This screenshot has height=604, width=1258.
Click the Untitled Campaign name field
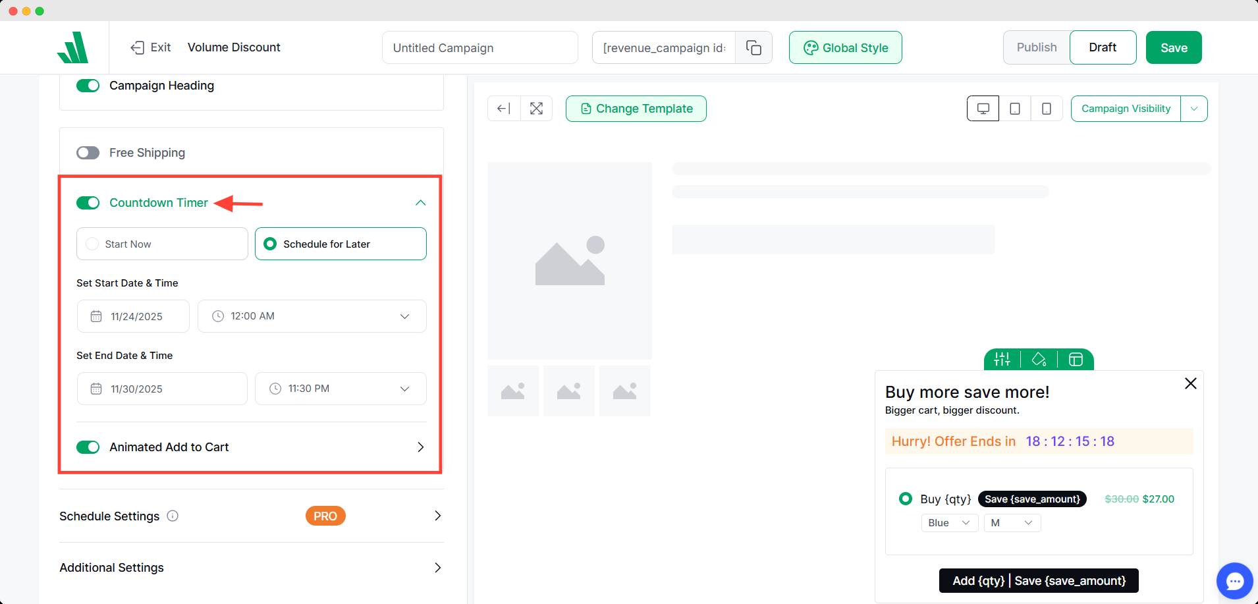coord(479,47)
